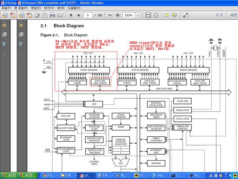Screen dimensions: 238x179
Task: Switch to read mode with the arrows icon
Action: coord(185,15)
